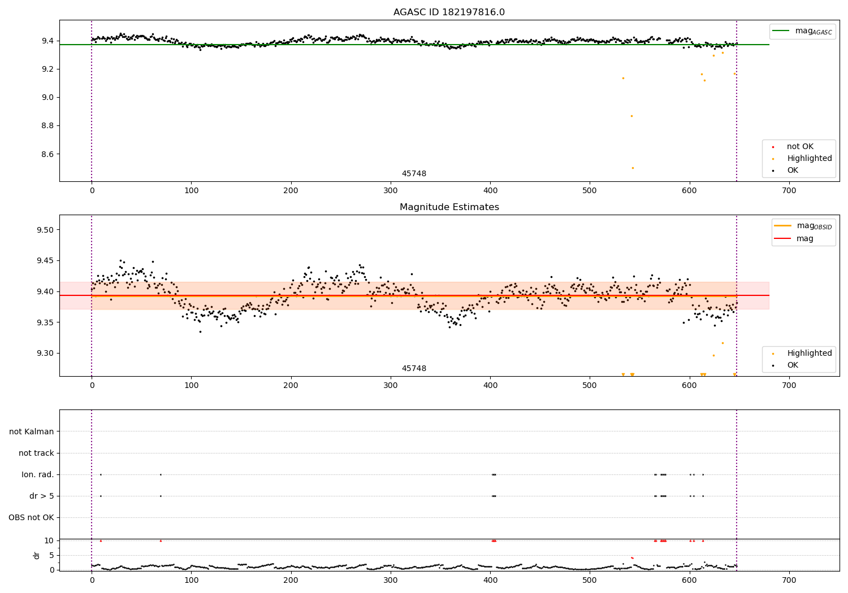This screenshot has width=848, height=593.
Task: Click the red marker near x=70 in dr panel
Action: (161, 541)
